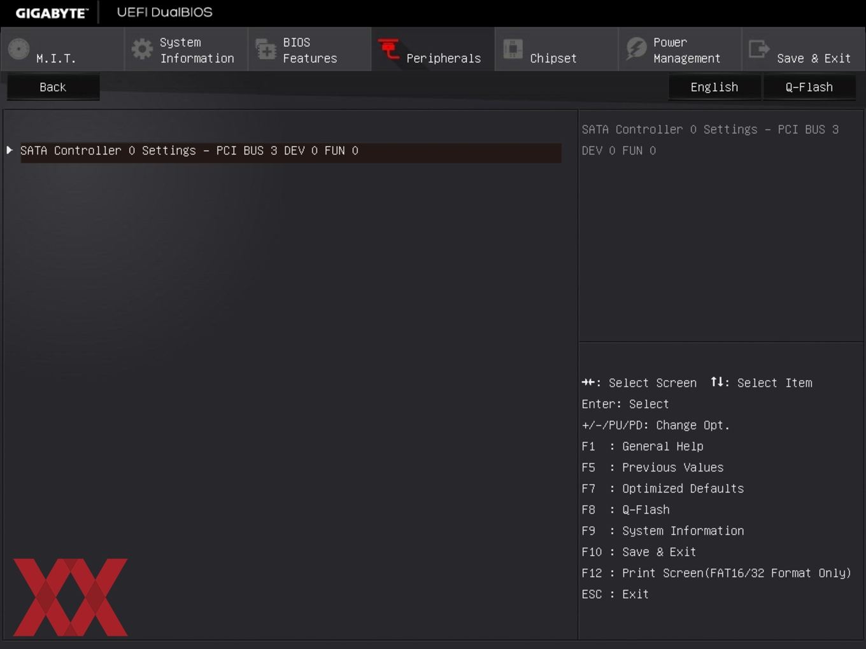Viewport: 866px width, 649px height.
Task: Click the 'F5 : Previous Values' hint
Action: click(x=653, y=467)
